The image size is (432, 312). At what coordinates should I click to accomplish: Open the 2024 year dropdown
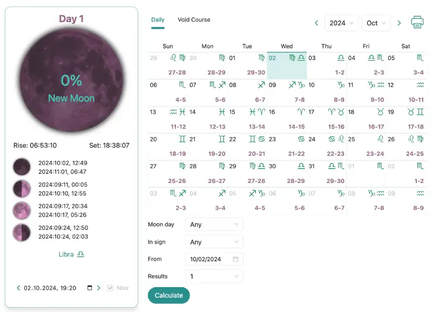coord(341,23)
